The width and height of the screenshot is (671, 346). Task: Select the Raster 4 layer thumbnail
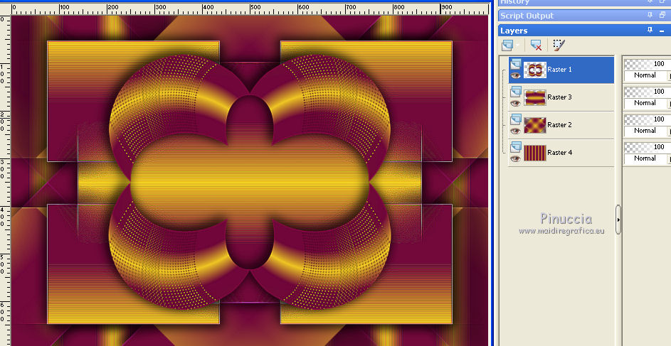[534, 153]
